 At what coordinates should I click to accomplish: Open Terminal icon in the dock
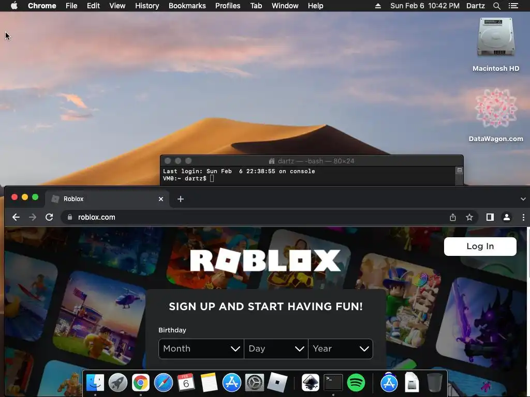click(x=333, y=383)
